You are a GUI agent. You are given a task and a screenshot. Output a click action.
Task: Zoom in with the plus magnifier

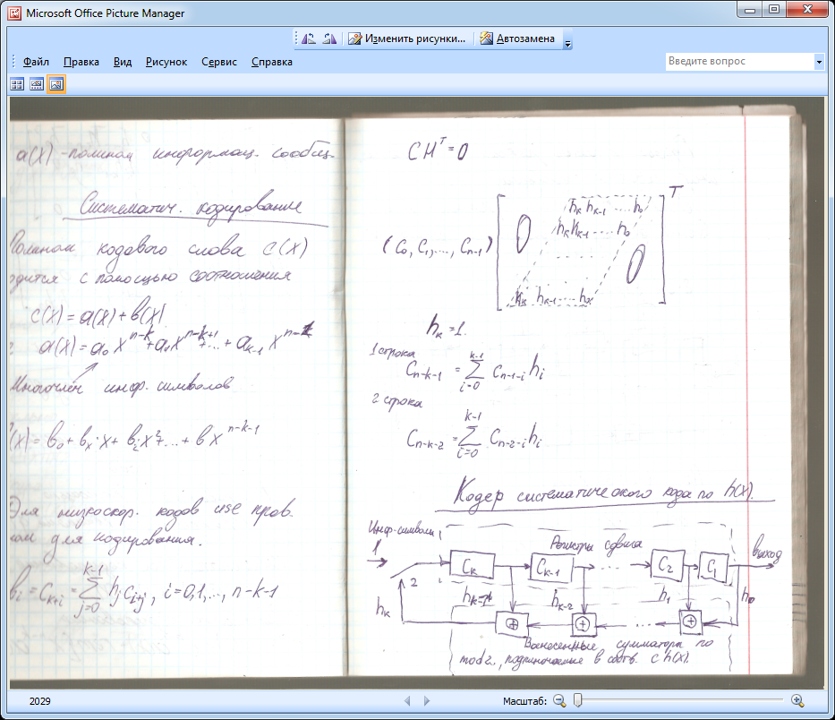pos(797,701)
